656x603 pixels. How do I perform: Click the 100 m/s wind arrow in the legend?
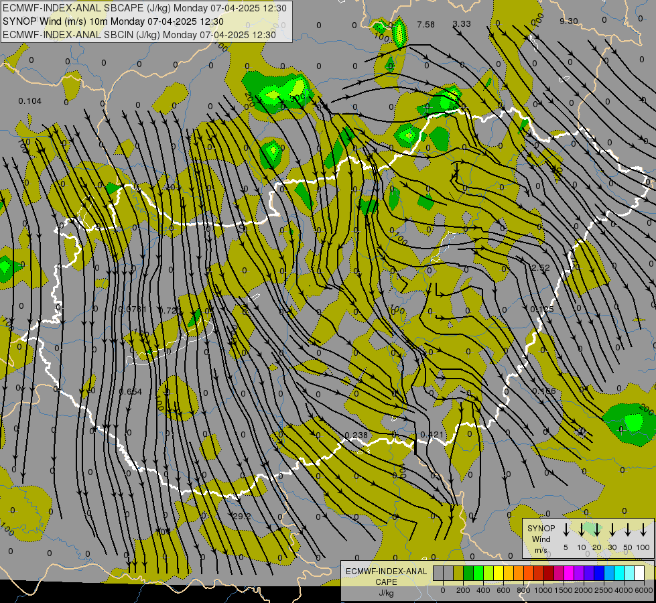[x=643, y=530]
